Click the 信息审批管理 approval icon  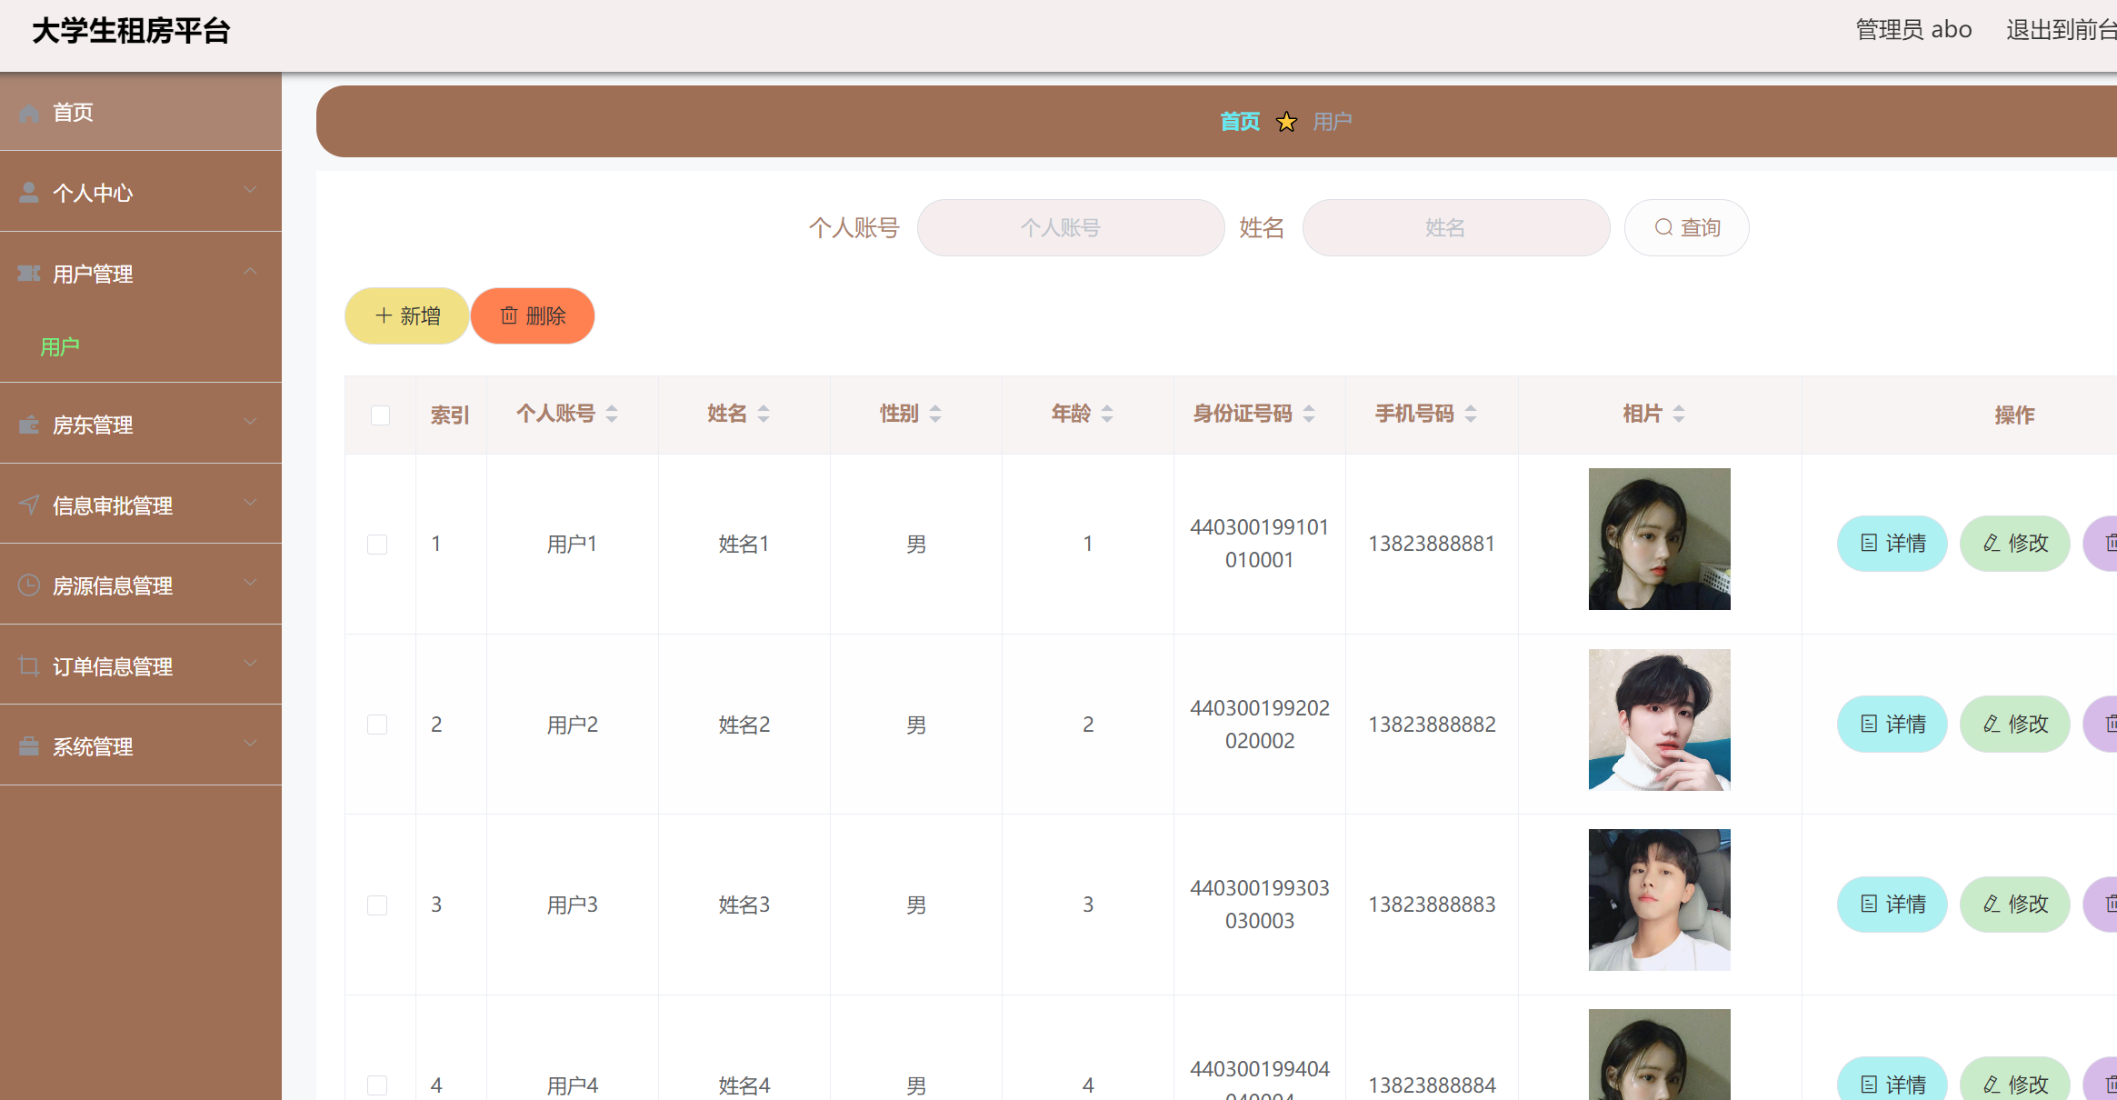28,504
